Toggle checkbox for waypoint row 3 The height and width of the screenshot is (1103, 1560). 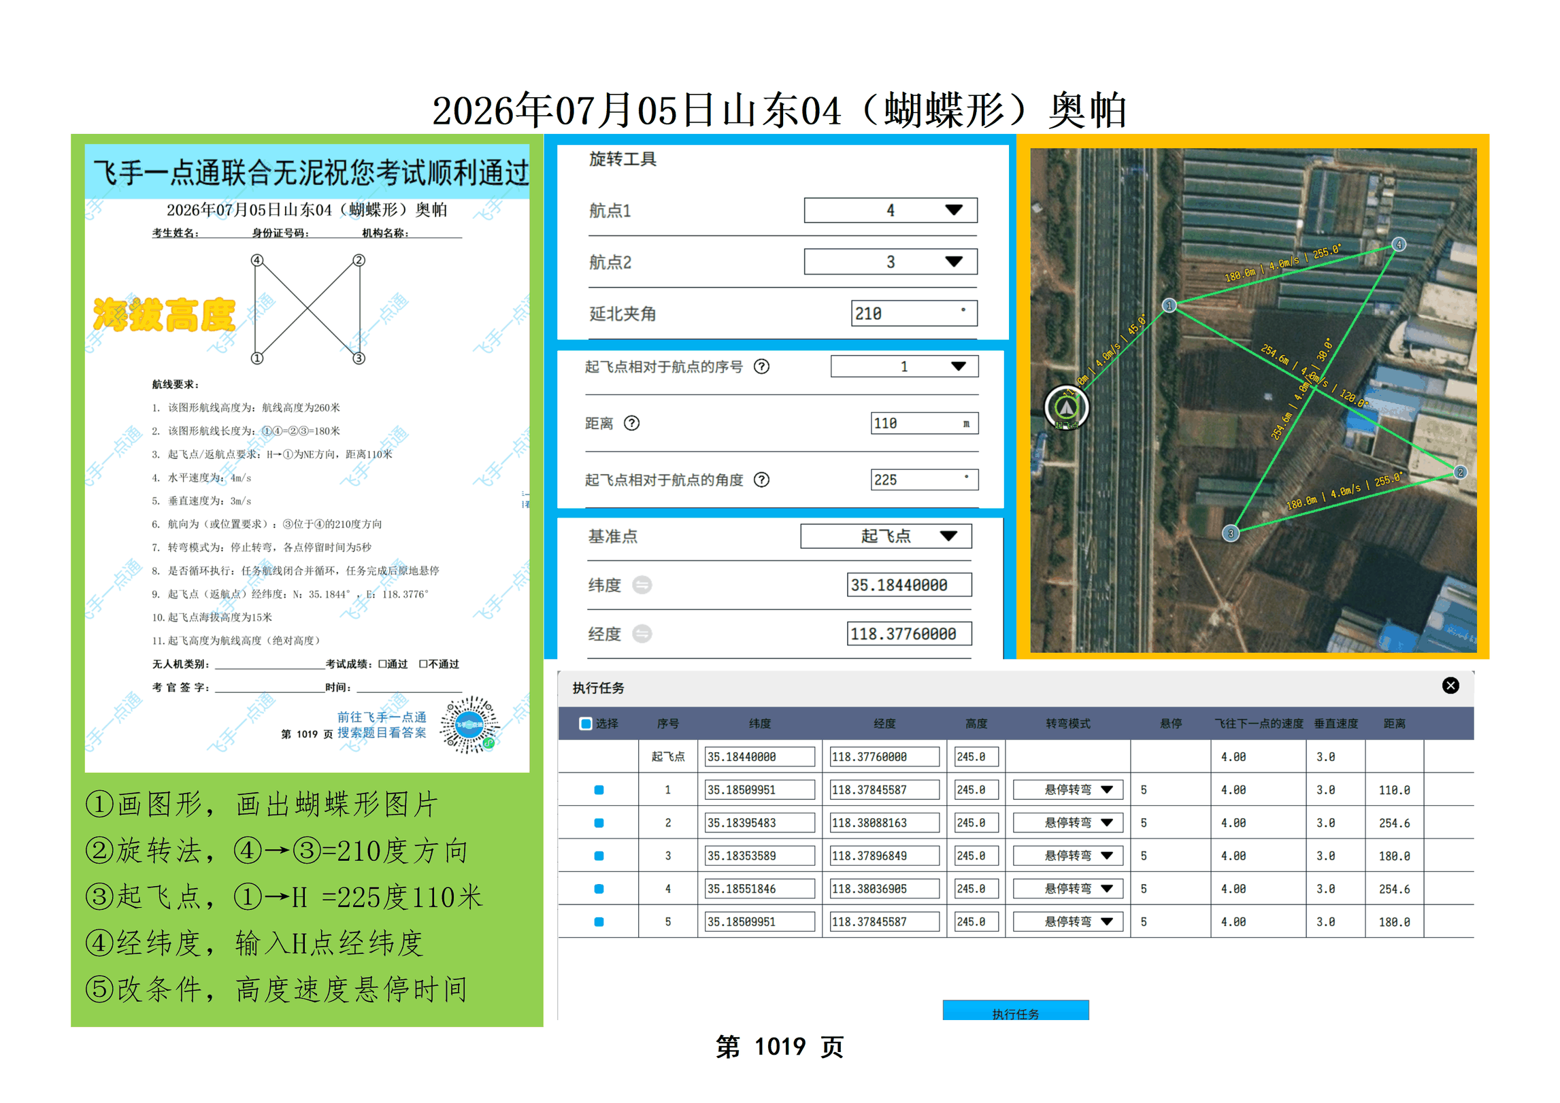(x=599, y=856)
